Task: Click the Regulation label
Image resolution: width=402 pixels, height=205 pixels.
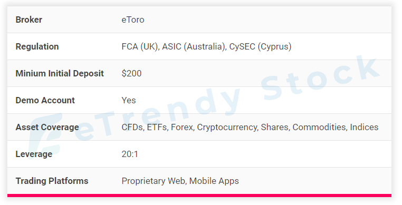Action: click(x=37, y=46)
